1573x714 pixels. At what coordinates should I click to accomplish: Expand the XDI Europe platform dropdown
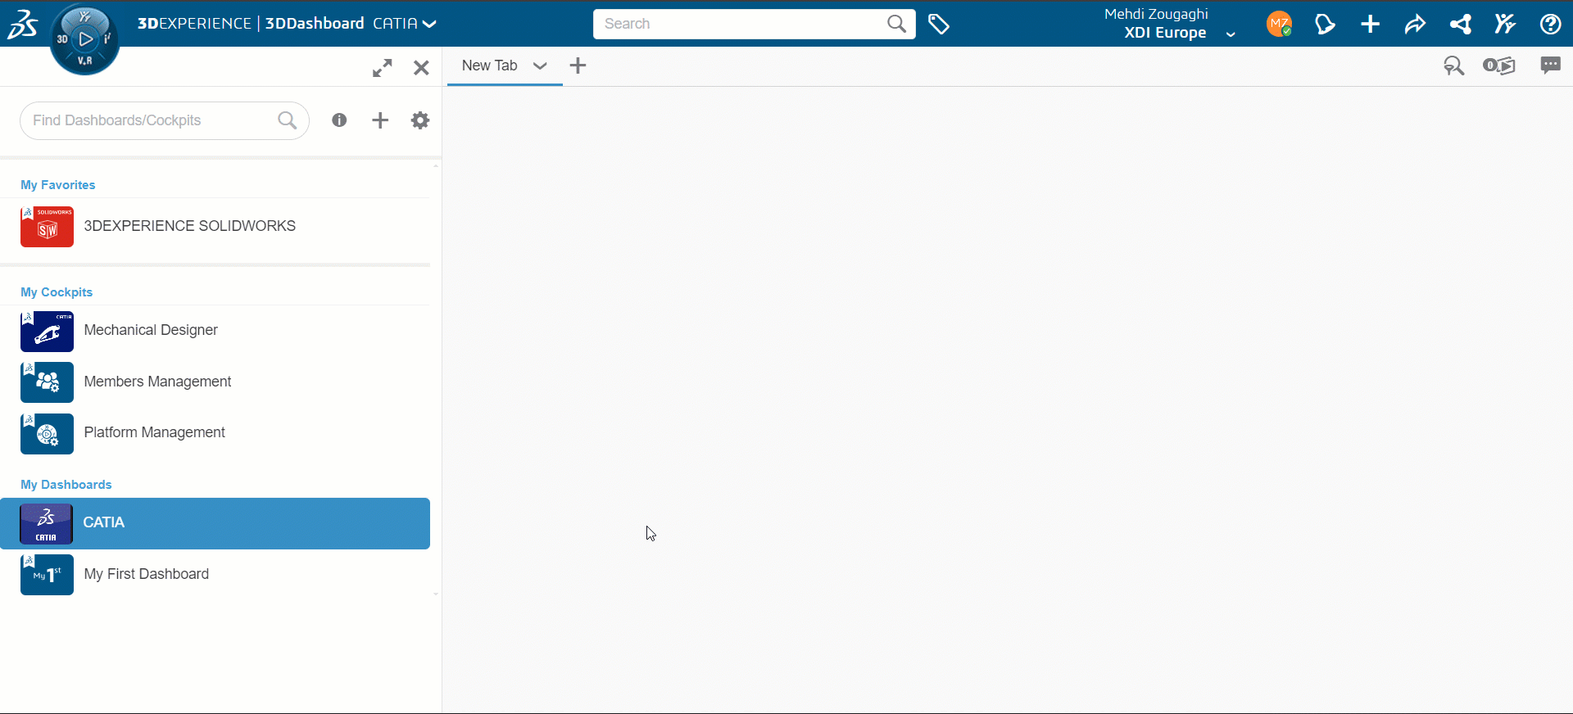(x=1231, y=34)
